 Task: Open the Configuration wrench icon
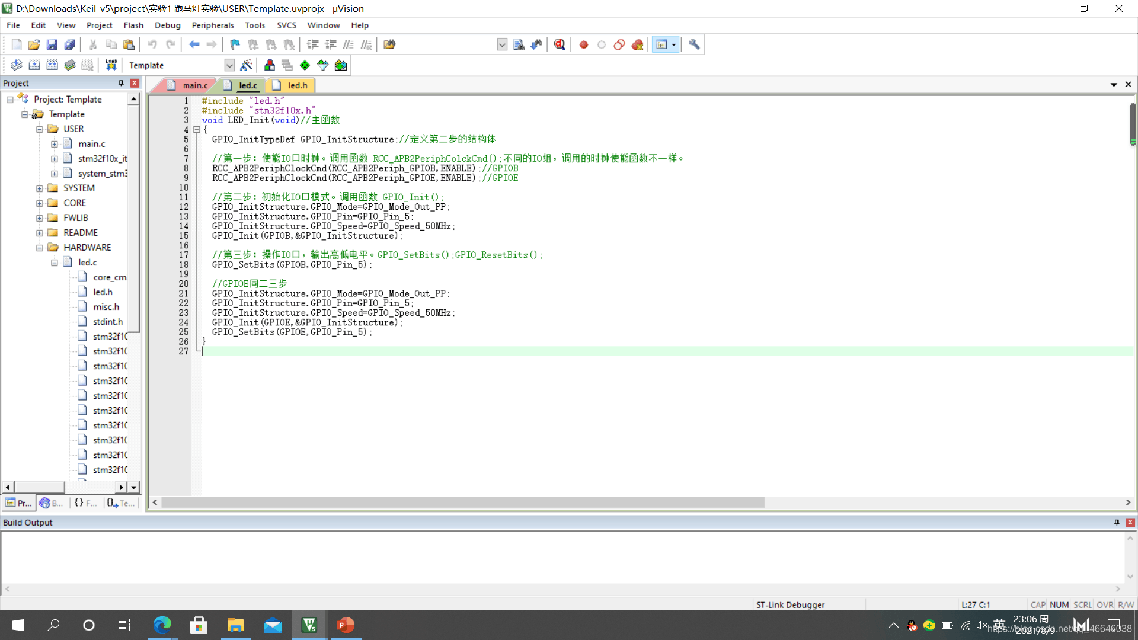tap(694, 44)
